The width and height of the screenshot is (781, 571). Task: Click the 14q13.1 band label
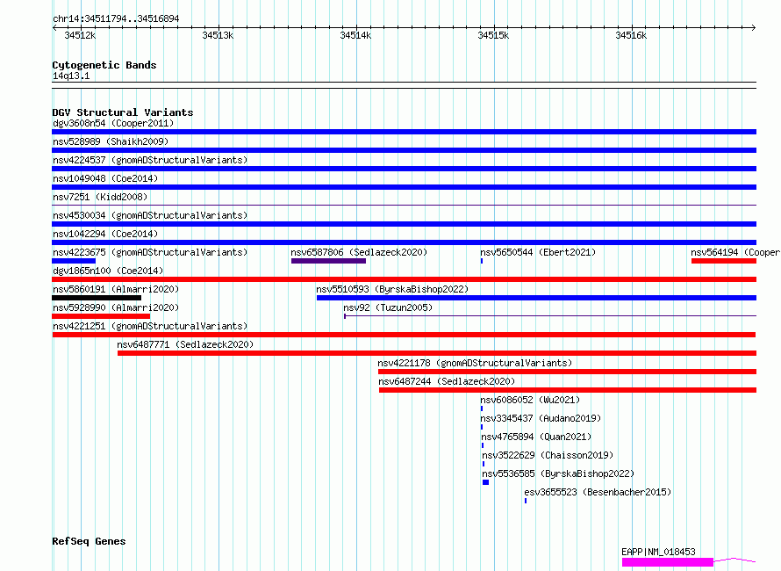pos(71,76)
